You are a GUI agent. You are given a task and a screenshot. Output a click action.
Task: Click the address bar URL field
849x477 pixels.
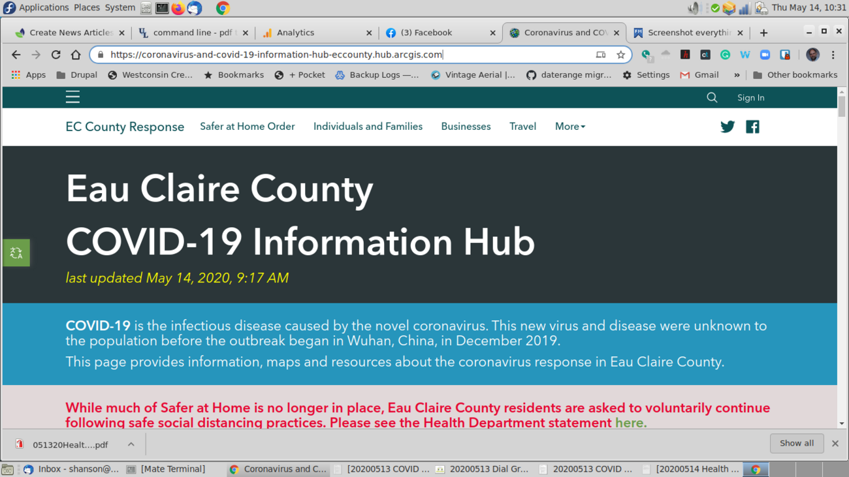coord(346,55)
